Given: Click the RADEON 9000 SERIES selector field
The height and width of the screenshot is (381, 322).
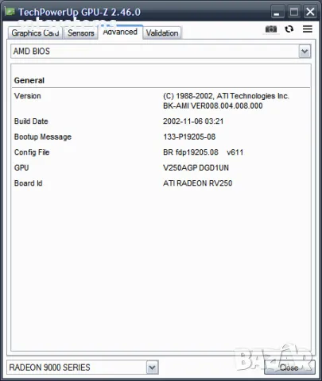Looking at the screenshot, I should click(x=83, y=368).
